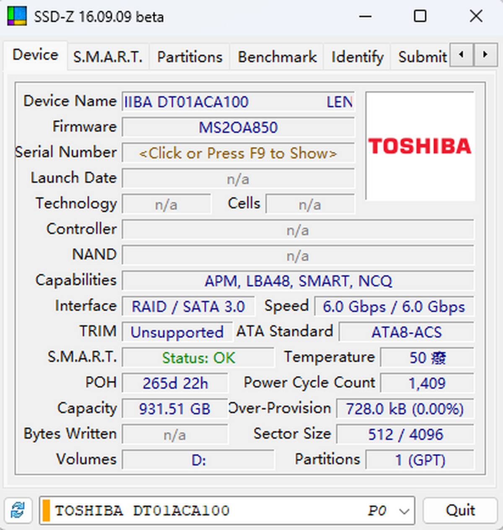Image resolution: width=503 pixels, height=530 pixels.
Task: Click the orange drive status bar in drive selector
Action: tap(46, 510)
